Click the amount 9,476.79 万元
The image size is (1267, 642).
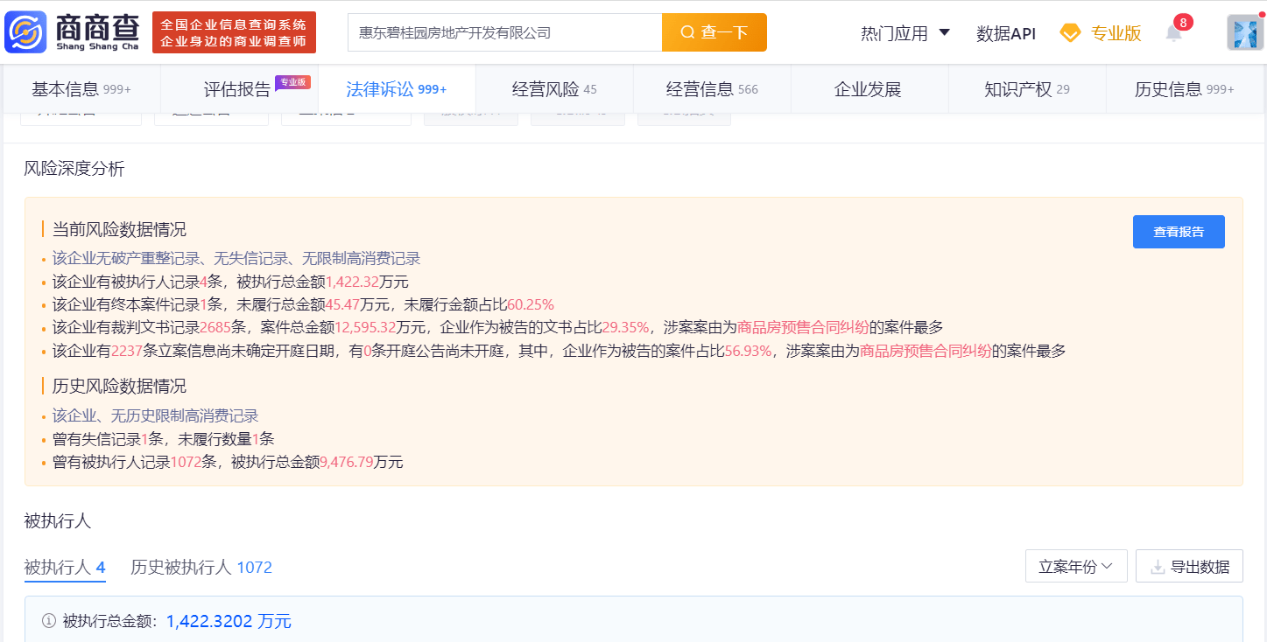point(361,462)
